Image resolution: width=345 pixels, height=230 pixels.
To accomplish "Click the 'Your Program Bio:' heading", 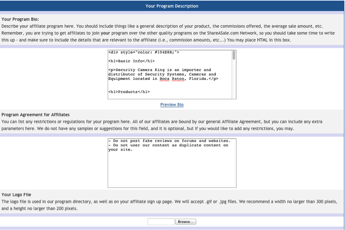I will (20, 19).
